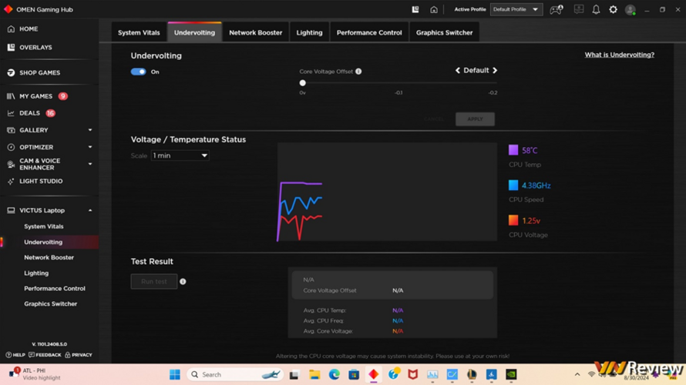Select previous preset with left chevron
This screenshot has width=686, height=385.
coord(458,70)
